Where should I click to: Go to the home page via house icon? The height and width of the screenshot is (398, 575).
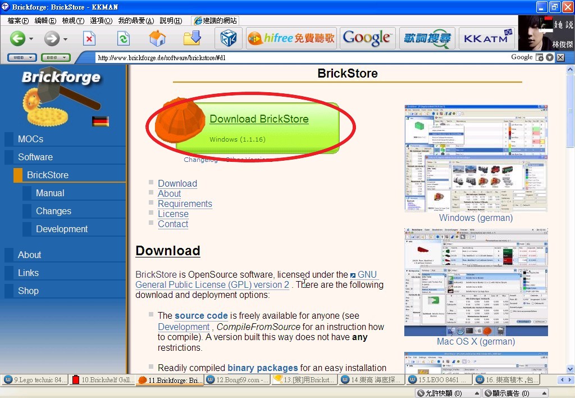157,38
